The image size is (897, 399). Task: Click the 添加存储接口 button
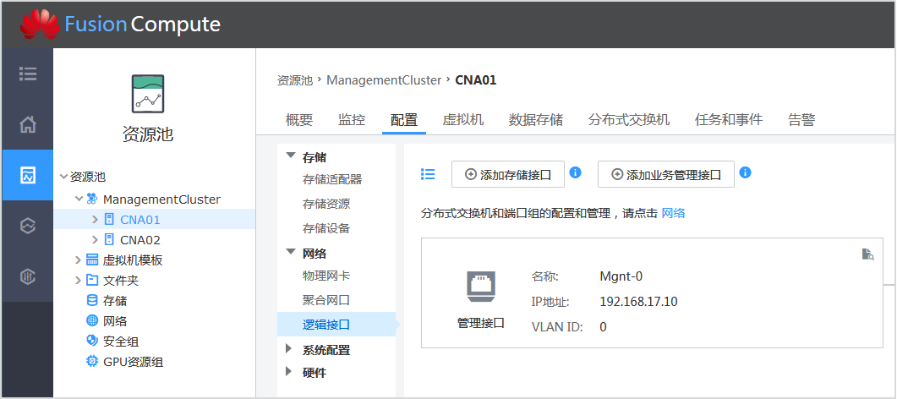(x=508, y=174)
